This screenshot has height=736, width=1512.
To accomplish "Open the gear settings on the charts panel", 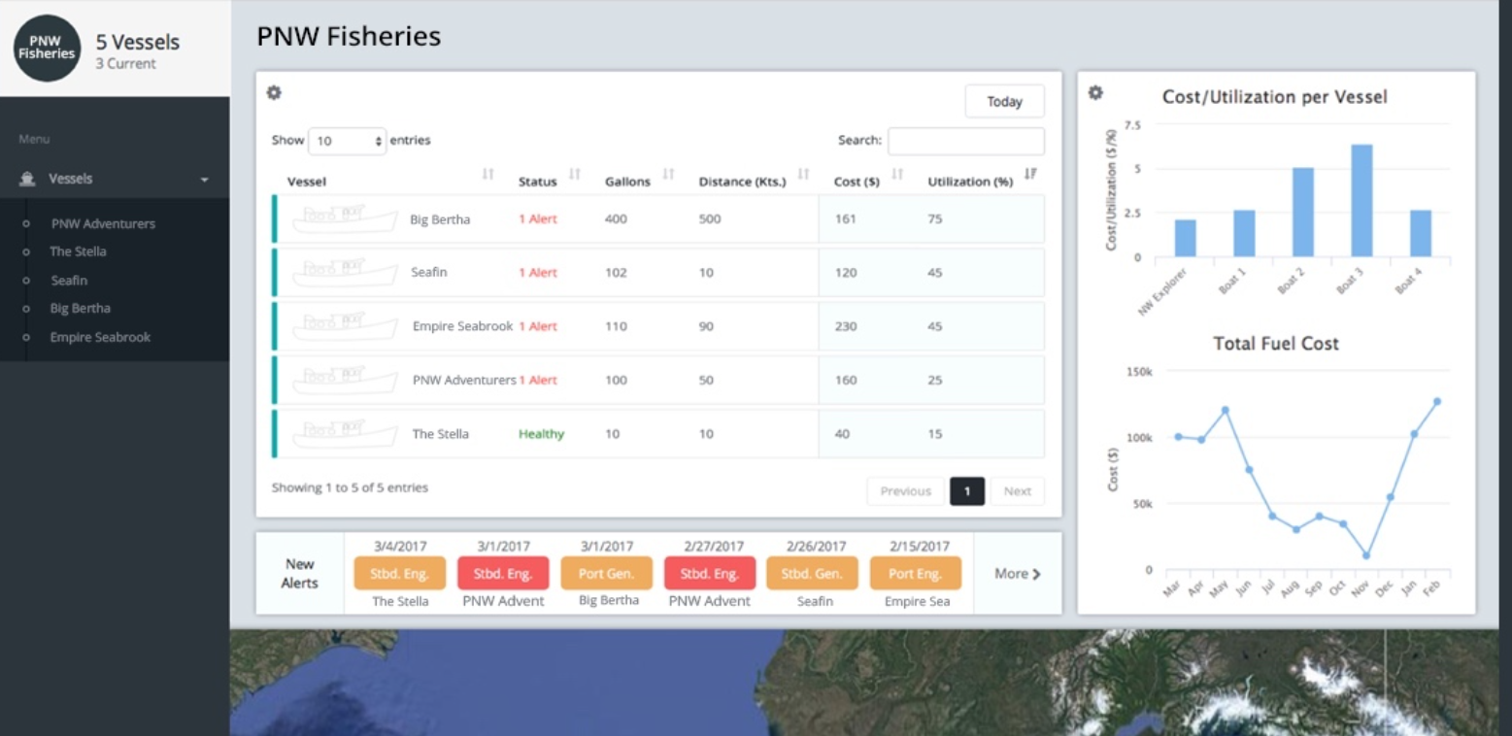I will pos(1095,93).
